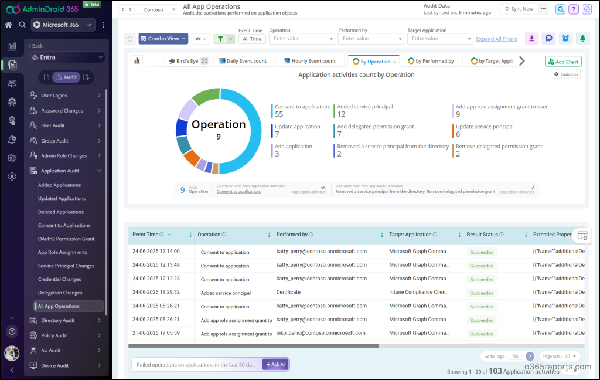
Task: Open the chat message icon
Action: (548, 38)
